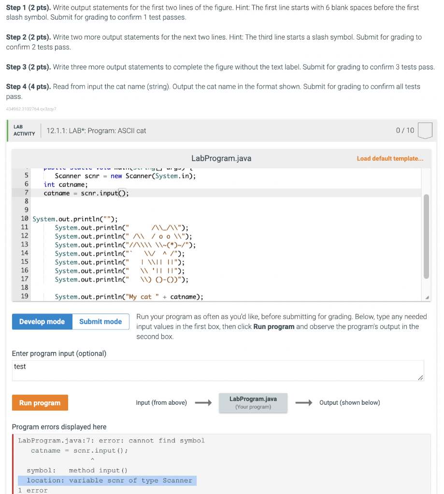This screenshot has width=444, height=494.
Task: Click Enter program input (optional) label
Action: point(59,354)
